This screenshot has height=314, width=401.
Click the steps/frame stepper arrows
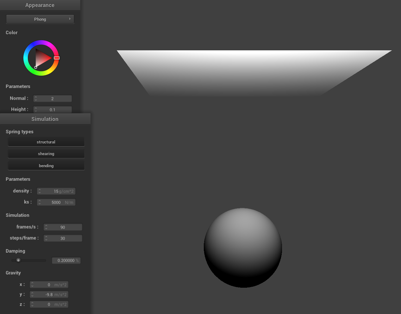click(46, 238)
